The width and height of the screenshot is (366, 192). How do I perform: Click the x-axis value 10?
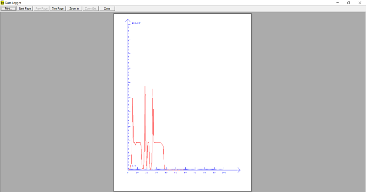[x=137, y=173]
